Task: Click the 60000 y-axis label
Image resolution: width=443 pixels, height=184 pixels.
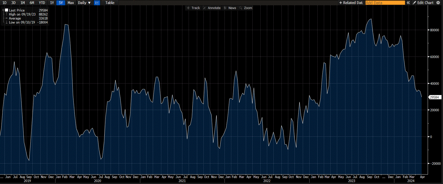Action: pos(434,57)
